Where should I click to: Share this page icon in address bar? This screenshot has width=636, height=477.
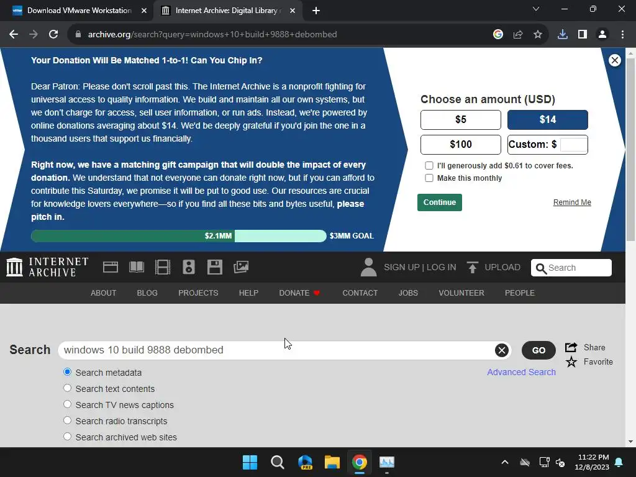click(x=517, y=35)
